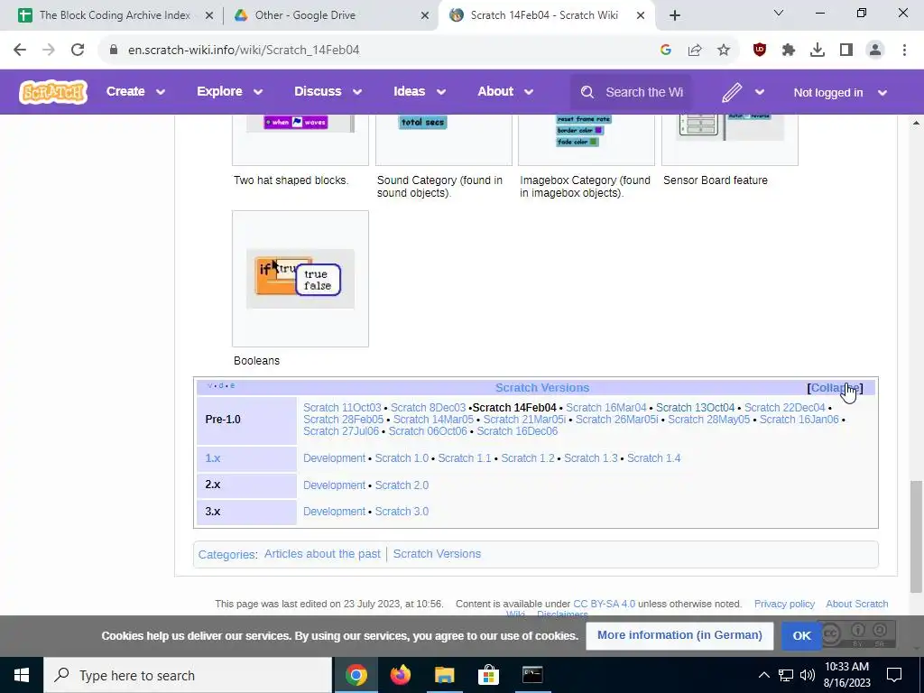Image resolution: width=924 pixels, height=693 pixels.
Task: Open the Chrome profile avatar
Action: [x=875, y=51]
